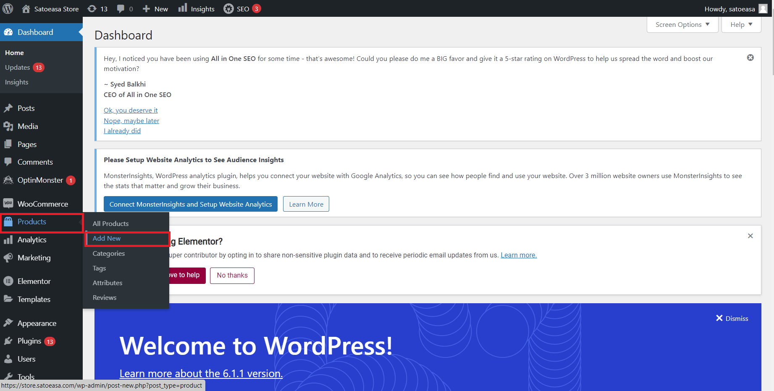774x391 pixels.
Task: Open Tags in the Products submenu
Action: pyautogui.click(x=99, y=268)
